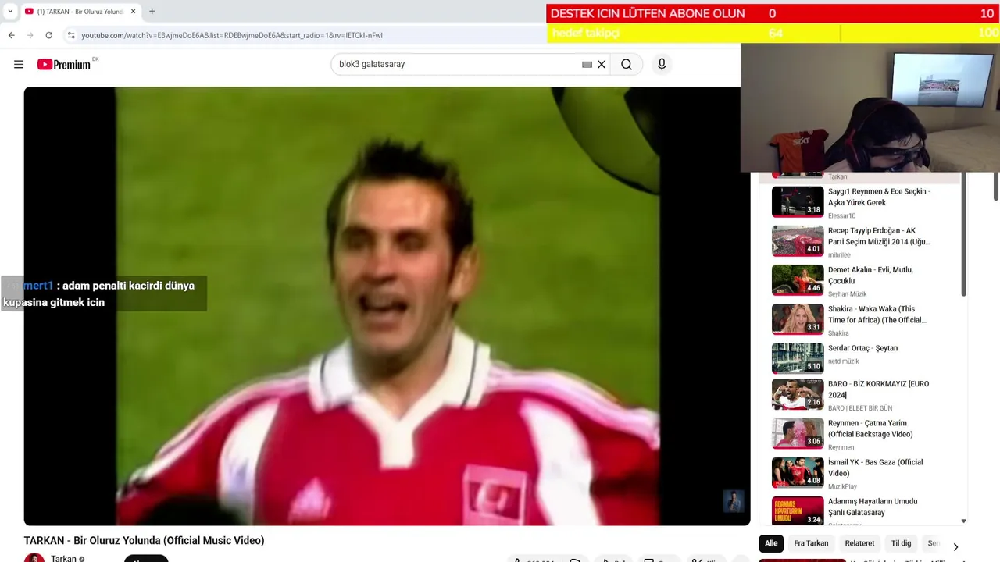Open a new browser tab
This screenshot has width=1000, height=562.
coord(152,12)
